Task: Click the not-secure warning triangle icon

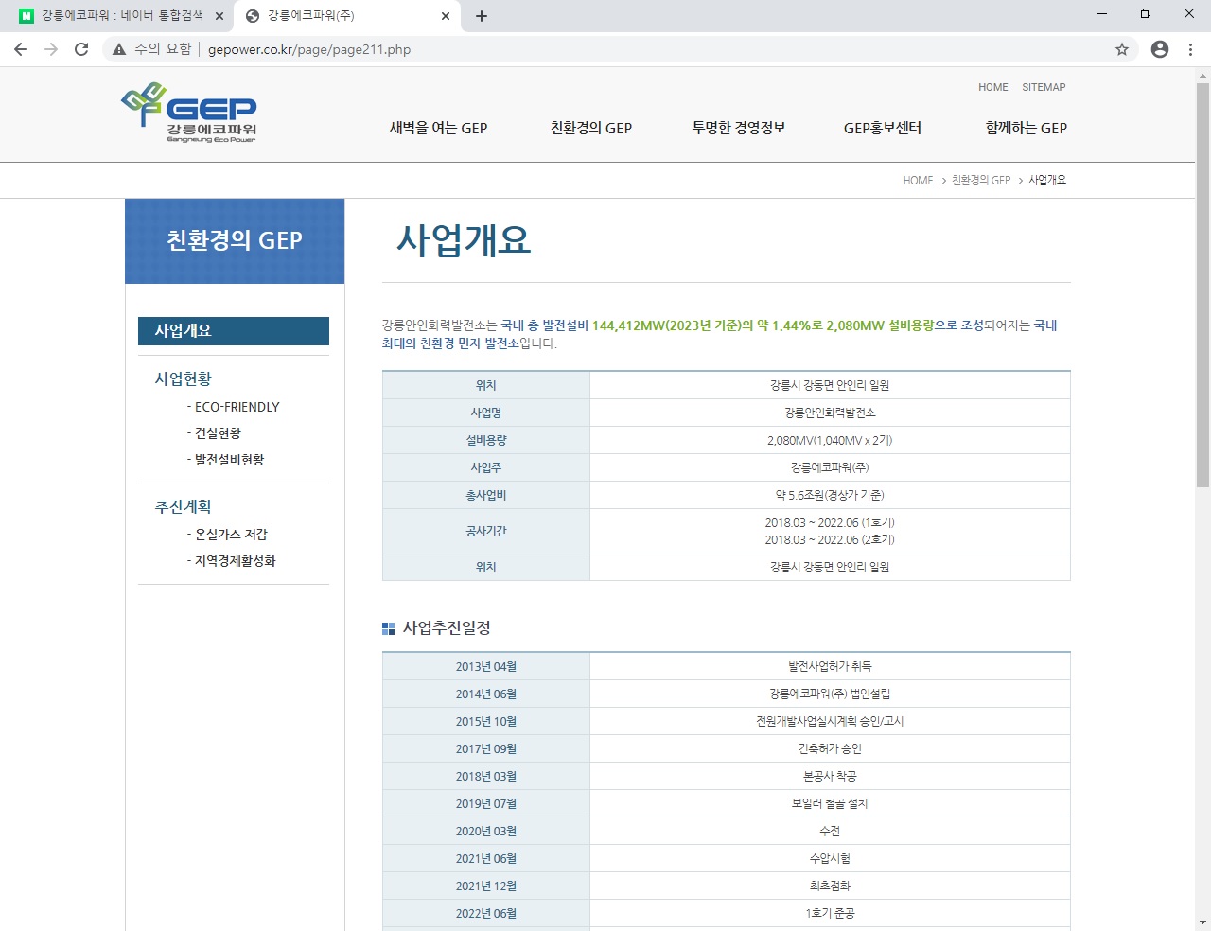Action: 119,49
